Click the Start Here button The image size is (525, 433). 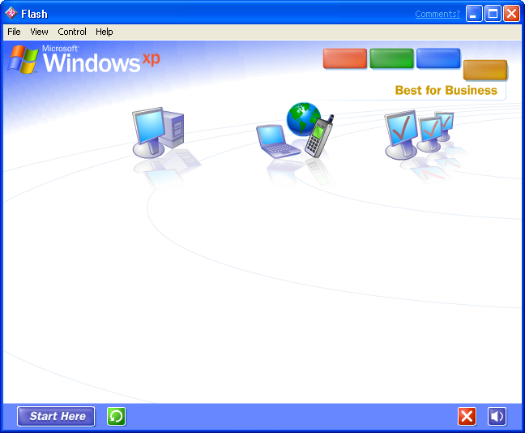click(x=56, y=416)
